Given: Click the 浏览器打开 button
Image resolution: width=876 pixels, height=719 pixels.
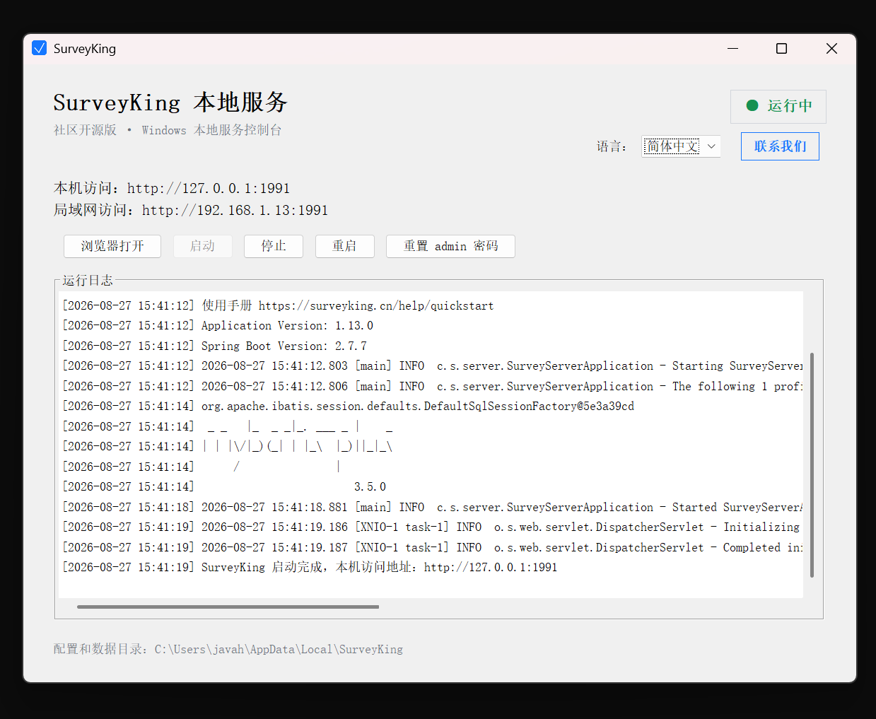Looking at the screenshot, I should tap(112, 246).
